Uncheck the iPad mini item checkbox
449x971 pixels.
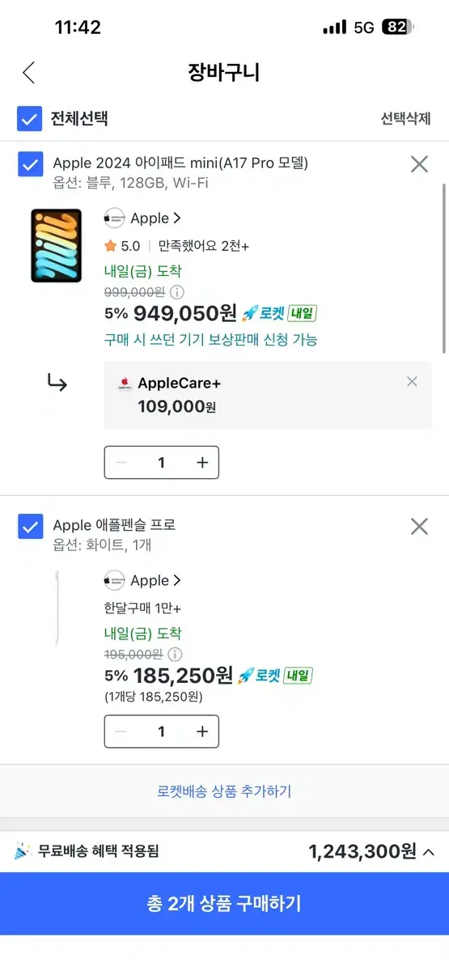30,164
